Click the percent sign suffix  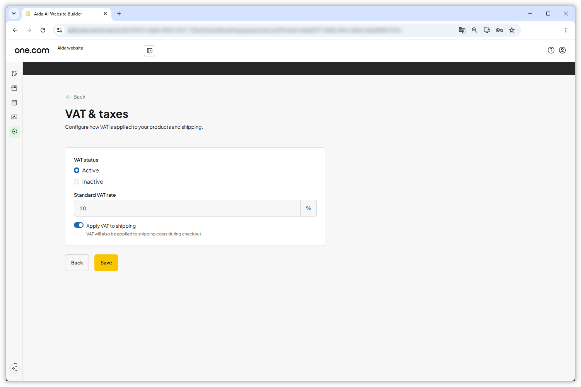tap(309, 208)
